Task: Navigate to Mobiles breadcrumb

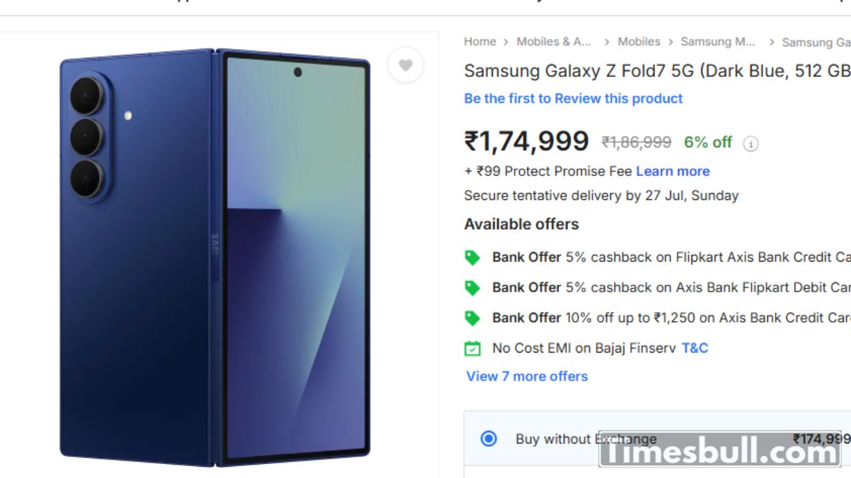Action: [x=639, y=42]
